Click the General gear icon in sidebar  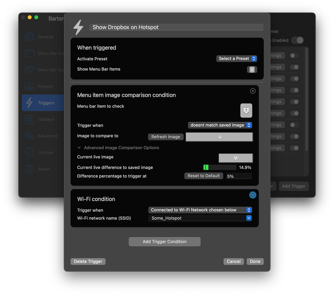click(29, 37)
